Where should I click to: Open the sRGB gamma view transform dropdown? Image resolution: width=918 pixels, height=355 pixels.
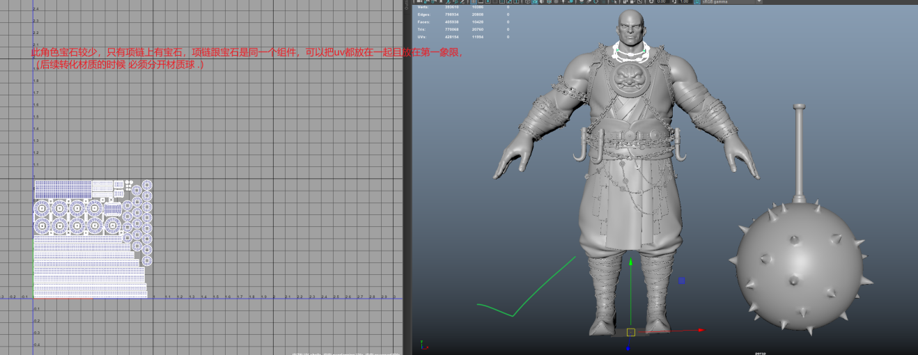731,2
